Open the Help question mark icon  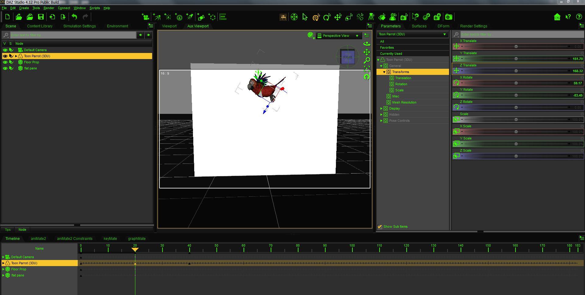pyautogui.click(x=579, y=17)
